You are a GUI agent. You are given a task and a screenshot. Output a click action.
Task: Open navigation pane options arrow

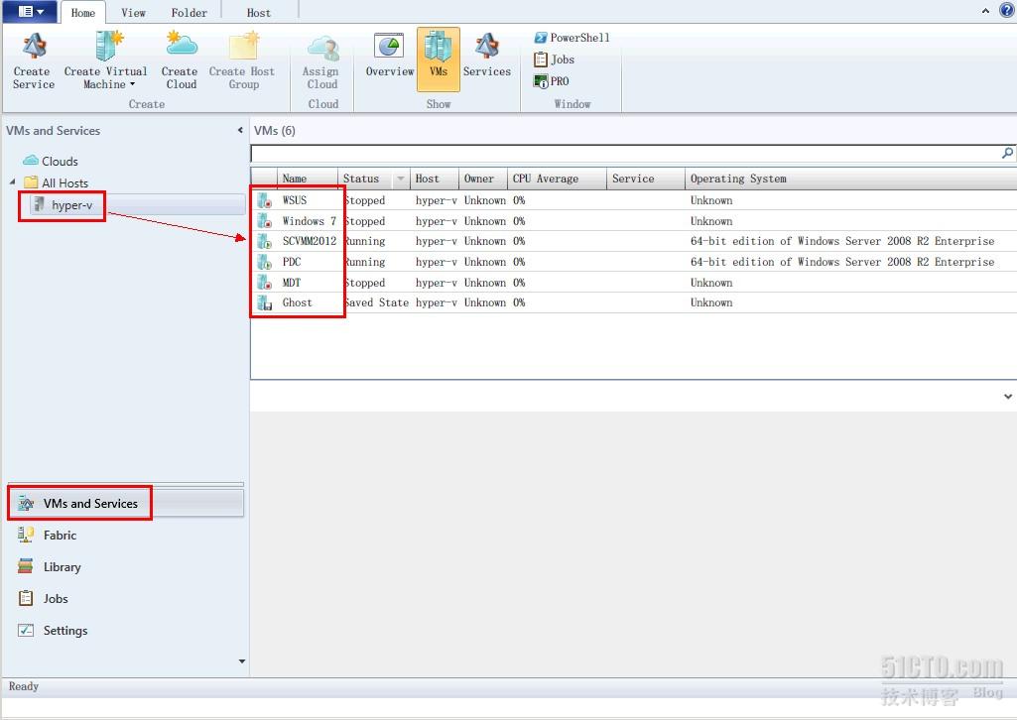coord(242,661)
